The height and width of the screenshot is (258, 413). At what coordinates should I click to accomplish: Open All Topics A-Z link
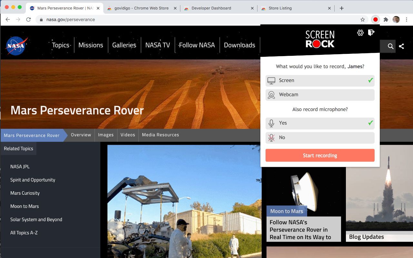[x=24, y=233]
